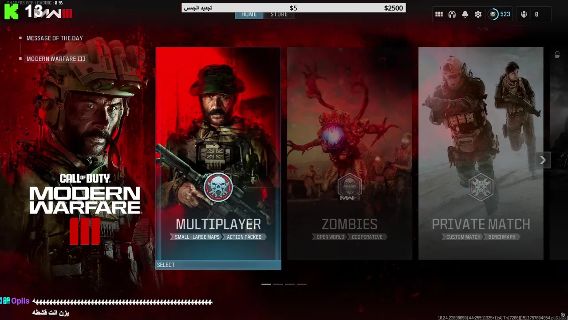Screen dimensions: 568x320
Task: Open the headset voice channel icon
Action: pyautogui.click(x=452, y=14)
